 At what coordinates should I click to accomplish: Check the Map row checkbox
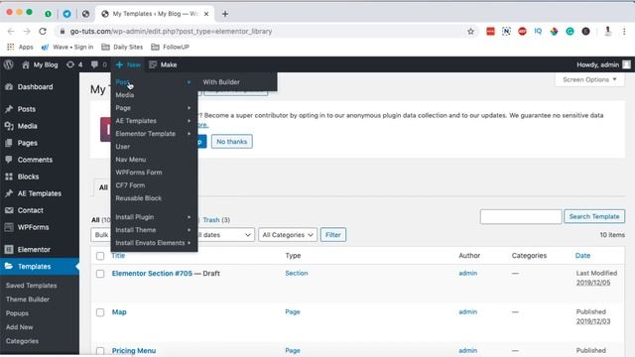(100, 312)
